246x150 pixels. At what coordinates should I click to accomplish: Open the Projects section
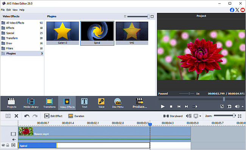coord(11,103)
